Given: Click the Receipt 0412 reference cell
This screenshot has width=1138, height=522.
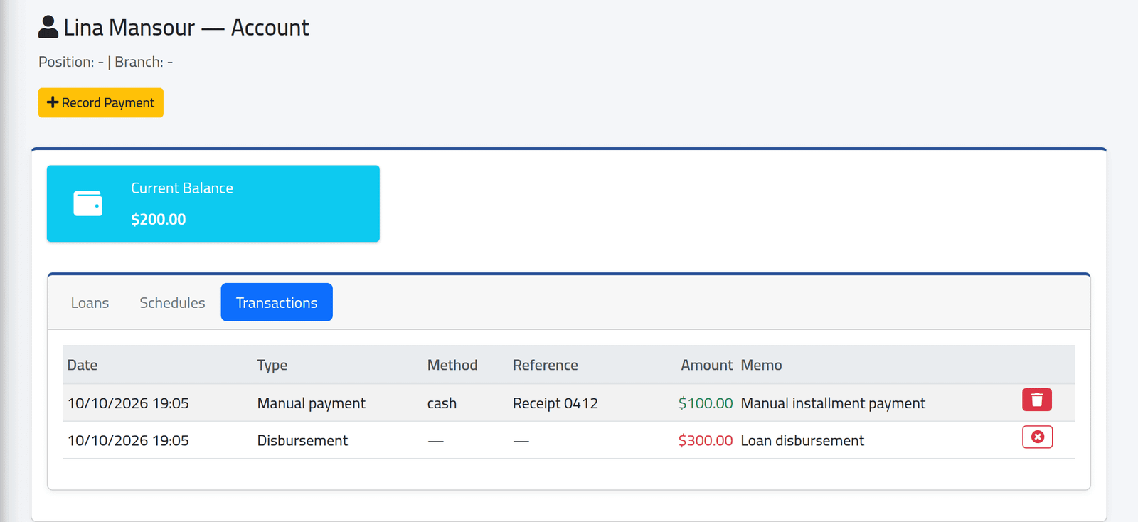Looking at the screenshot, I should (555, 403).
